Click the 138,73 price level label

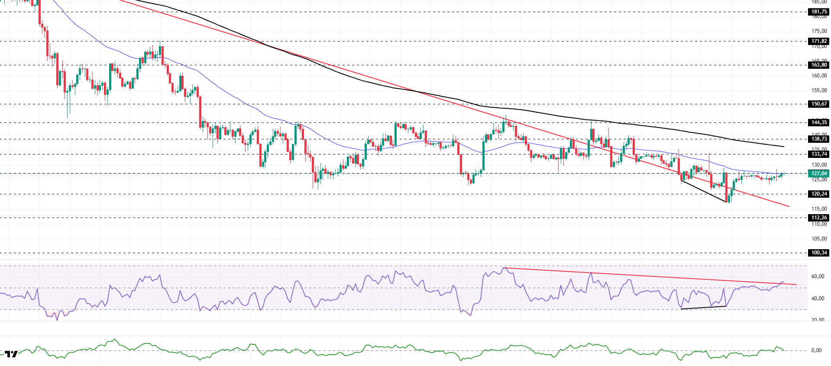point(818,139)
